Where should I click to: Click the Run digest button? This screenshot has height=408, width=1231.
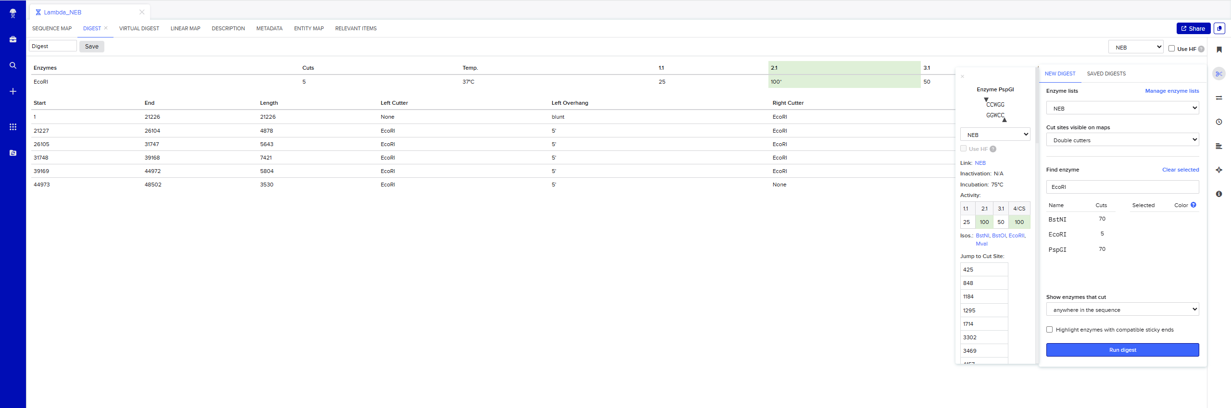click(x=1122, y=350)
